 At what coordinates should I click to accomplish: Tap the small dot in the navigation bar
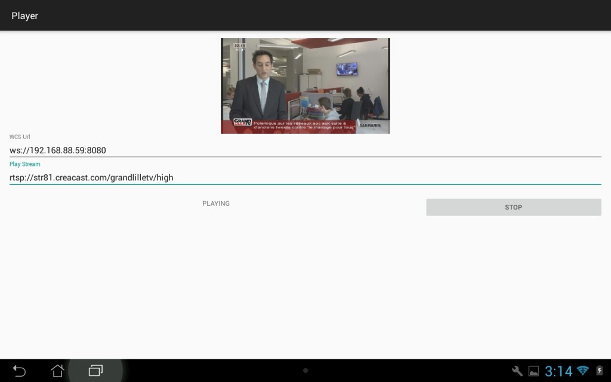tap(305, 371)
